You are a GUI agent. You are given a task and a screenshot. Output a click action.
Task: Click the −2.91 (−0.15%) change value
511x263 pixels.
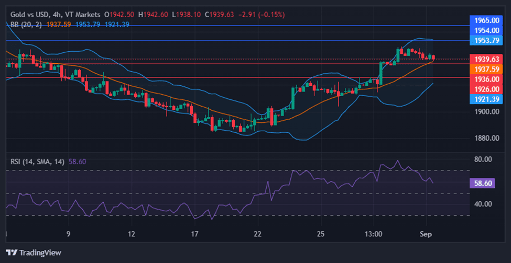(x=261, y=15)
